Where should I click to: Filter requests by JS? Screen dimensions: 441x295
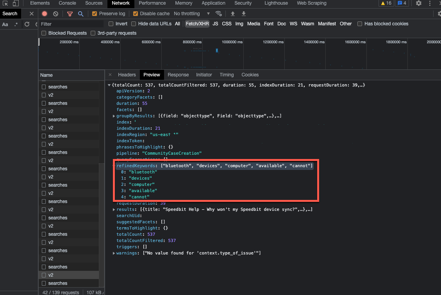[216, 24]
